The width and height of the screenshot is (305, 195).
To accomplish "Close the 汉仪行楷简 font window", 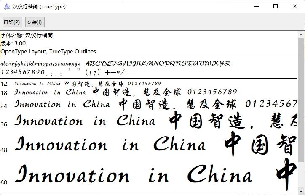I will coord(295,6).
